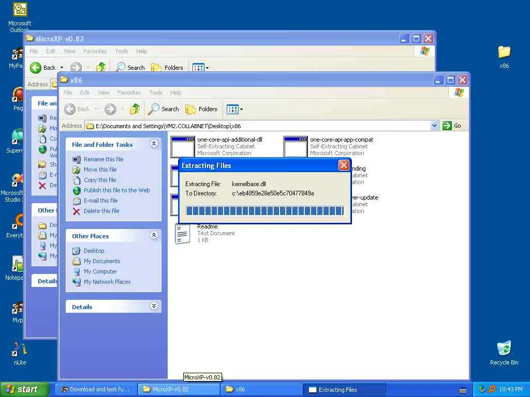530x397 pixels.
Task: Open the Views dropdown in x86 window
Action: tap(234, 109)
